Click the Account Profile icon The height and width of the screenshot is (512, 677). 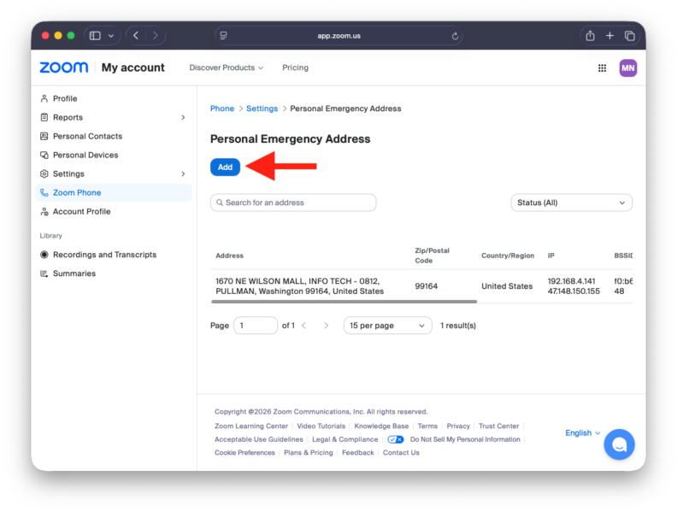click(44, 211)
